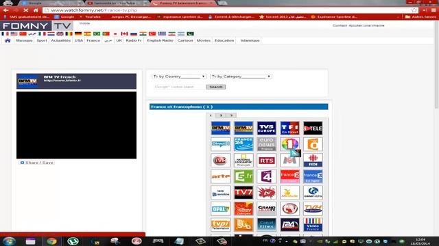Screen dimensions: 439x246
Task: Open the Télé Grenoble channel
Action: coord(220,193)
